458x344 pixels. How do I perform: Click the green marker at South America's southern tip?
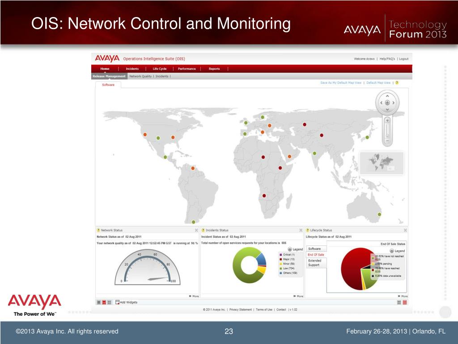(193, 222)
